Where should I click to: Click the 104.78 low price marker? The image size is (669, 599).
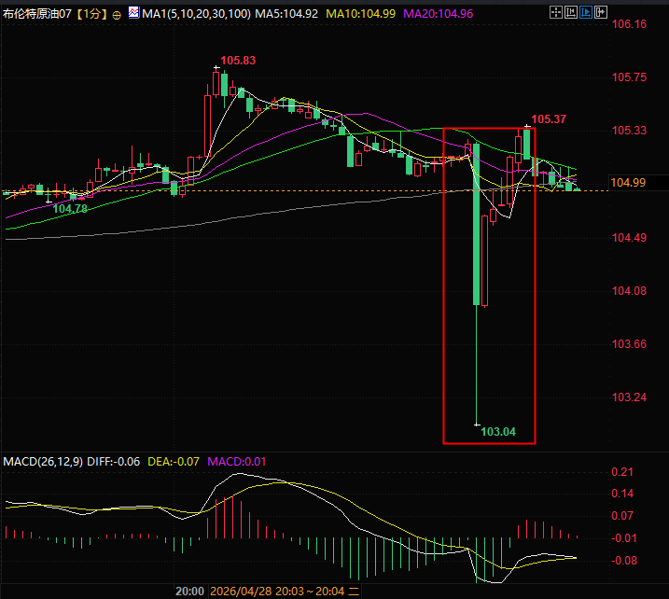click(x=70, y=209)
